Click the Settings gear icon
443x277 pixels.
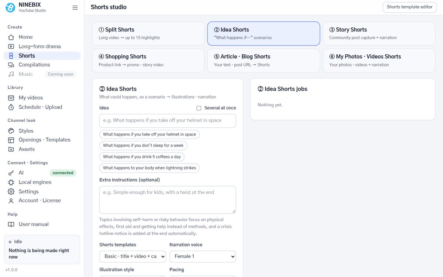point(11,191)
